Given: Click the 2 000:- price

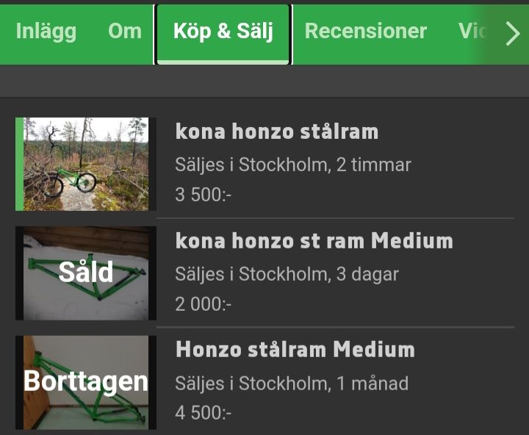Looking at the screenshot, I should [204, 303].
